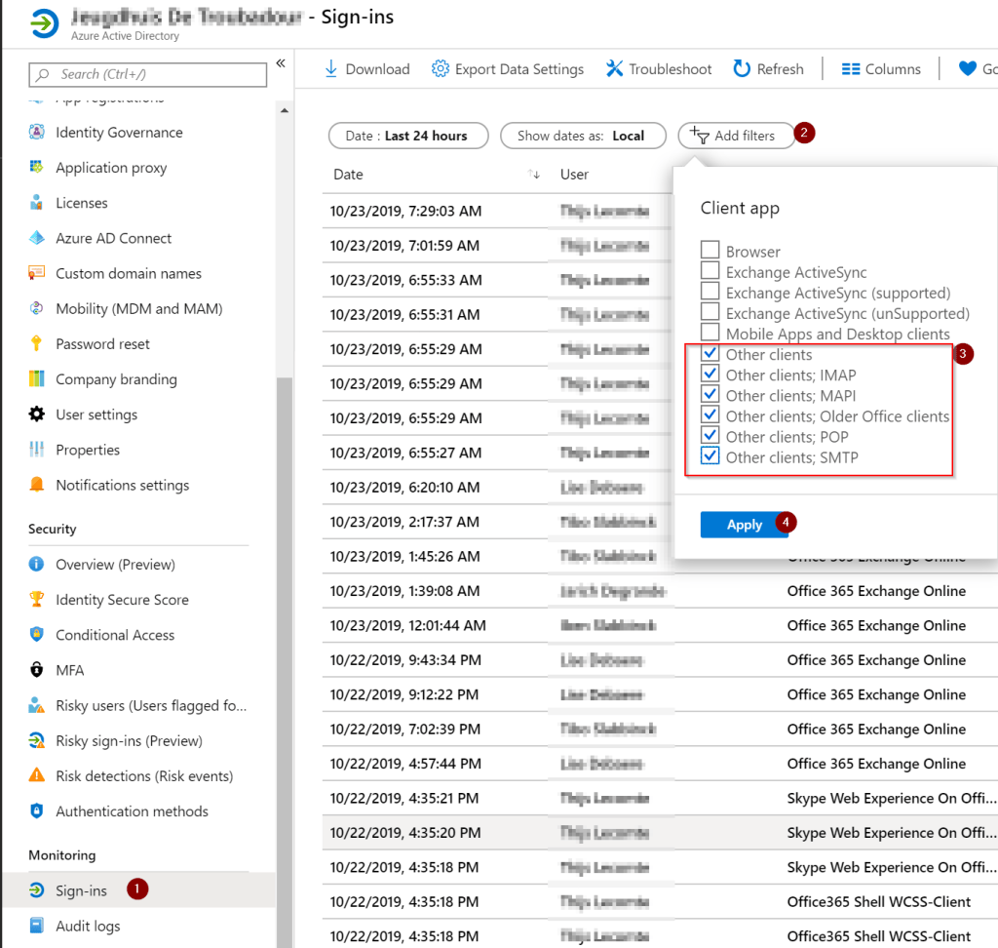Collapse the sidebar with double chevron
Screen dimensions: 998x948
click(x=281, y=63)
